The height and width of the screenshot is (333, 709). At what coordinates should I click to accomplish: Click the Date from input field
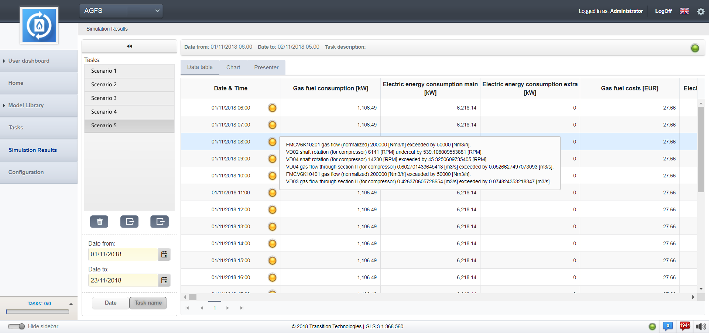123,254
